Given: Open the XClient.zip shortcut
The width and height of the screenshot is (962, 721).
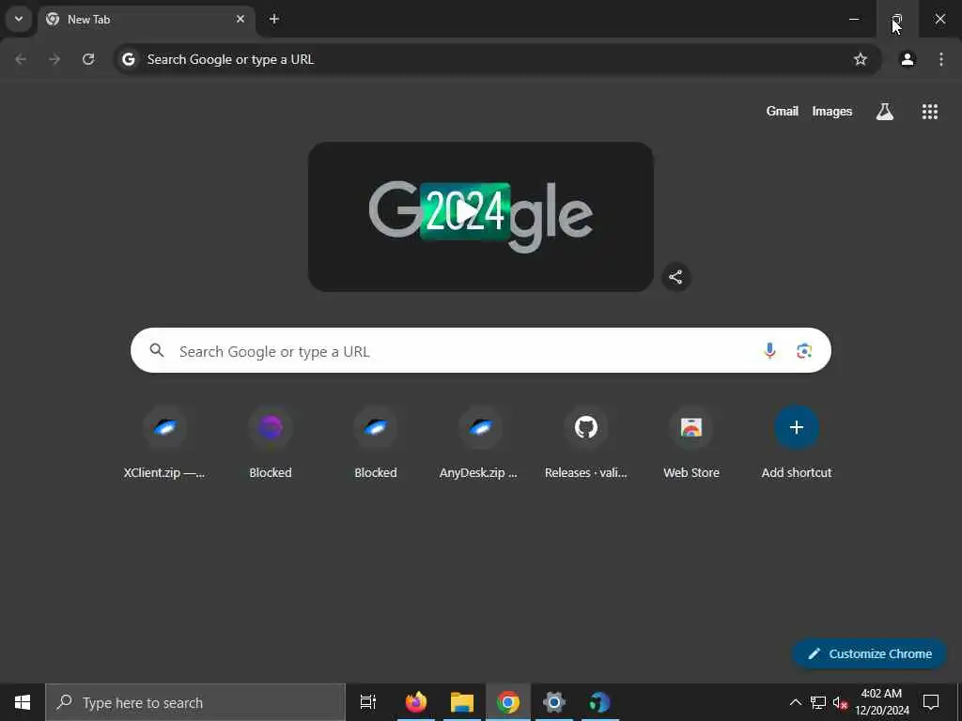Looking at the screenshot, I should click(x=164, y=442).
